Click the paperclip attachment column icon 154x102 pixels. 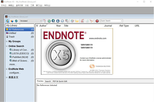click(x=37, y=26)
